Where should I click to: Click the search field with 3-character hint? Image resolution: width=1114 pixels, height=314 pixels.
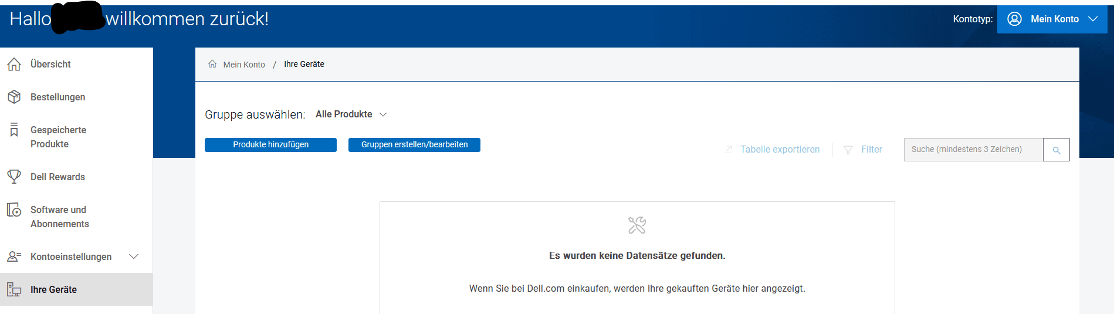tap(974, 150)
